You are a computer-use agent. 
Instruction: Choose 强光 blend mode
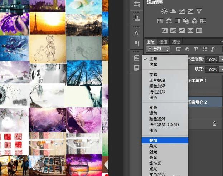click(x=165, y=152)
